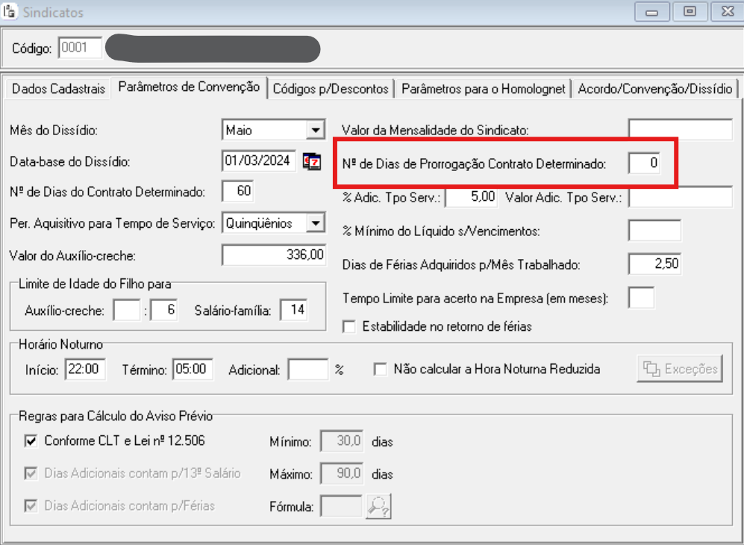Enable Não calcular a Hora Noturna Reduzida
Image resolution: width=744 pixels, height=545 pixels.
pos(381,369)
